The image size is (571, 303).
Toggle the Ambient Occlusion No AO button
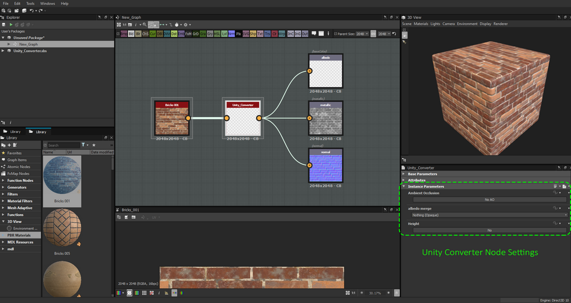(x=489, y=200)
